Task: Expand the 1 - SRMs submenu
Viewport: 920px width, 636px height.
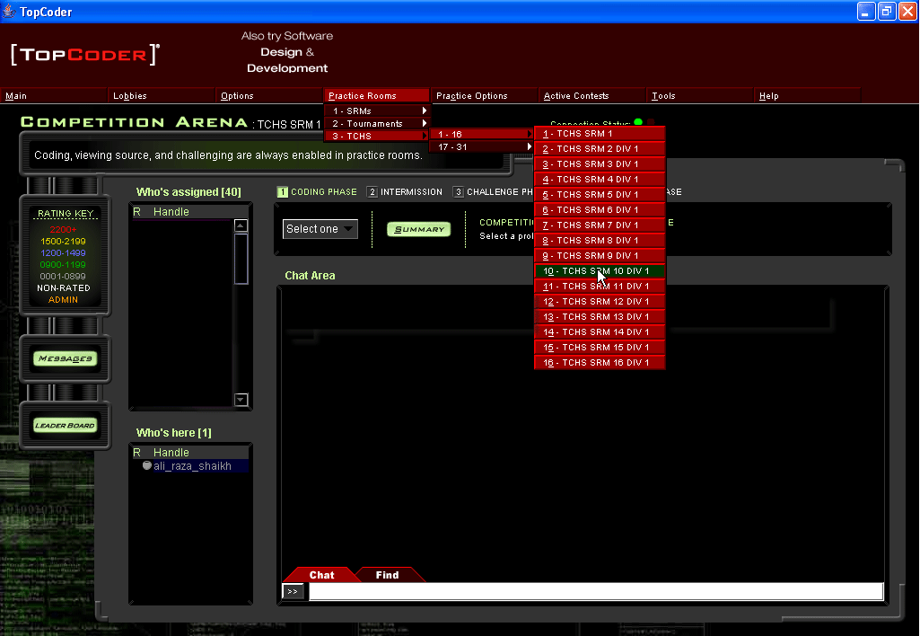Action: click(x=377, y=111)
